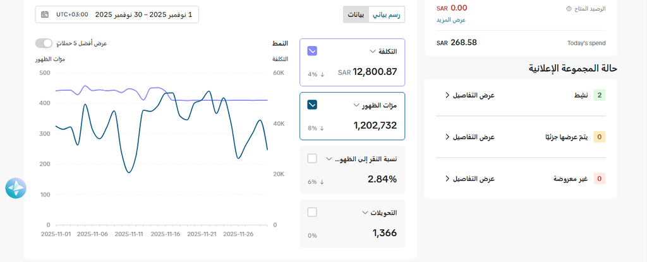Switch to the data view tab
The width and height of the screenshot is (647, 262).
point(356,14)
